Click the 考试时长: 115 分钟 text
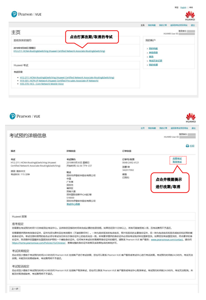 (20, 175)
